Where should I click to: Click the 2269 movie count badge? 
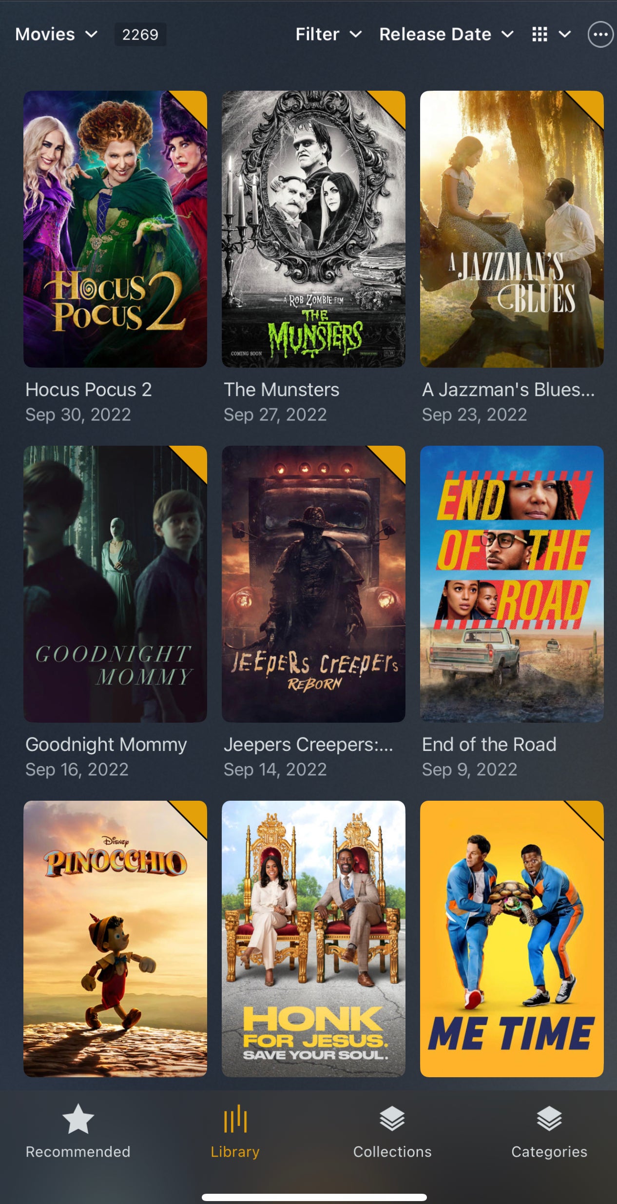(140, 35)
